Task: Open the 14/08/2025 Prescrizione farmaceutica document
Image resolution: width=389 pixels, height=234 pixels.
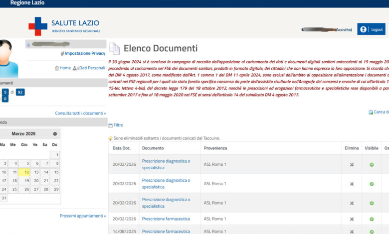Action: click(x=166, y=232)
